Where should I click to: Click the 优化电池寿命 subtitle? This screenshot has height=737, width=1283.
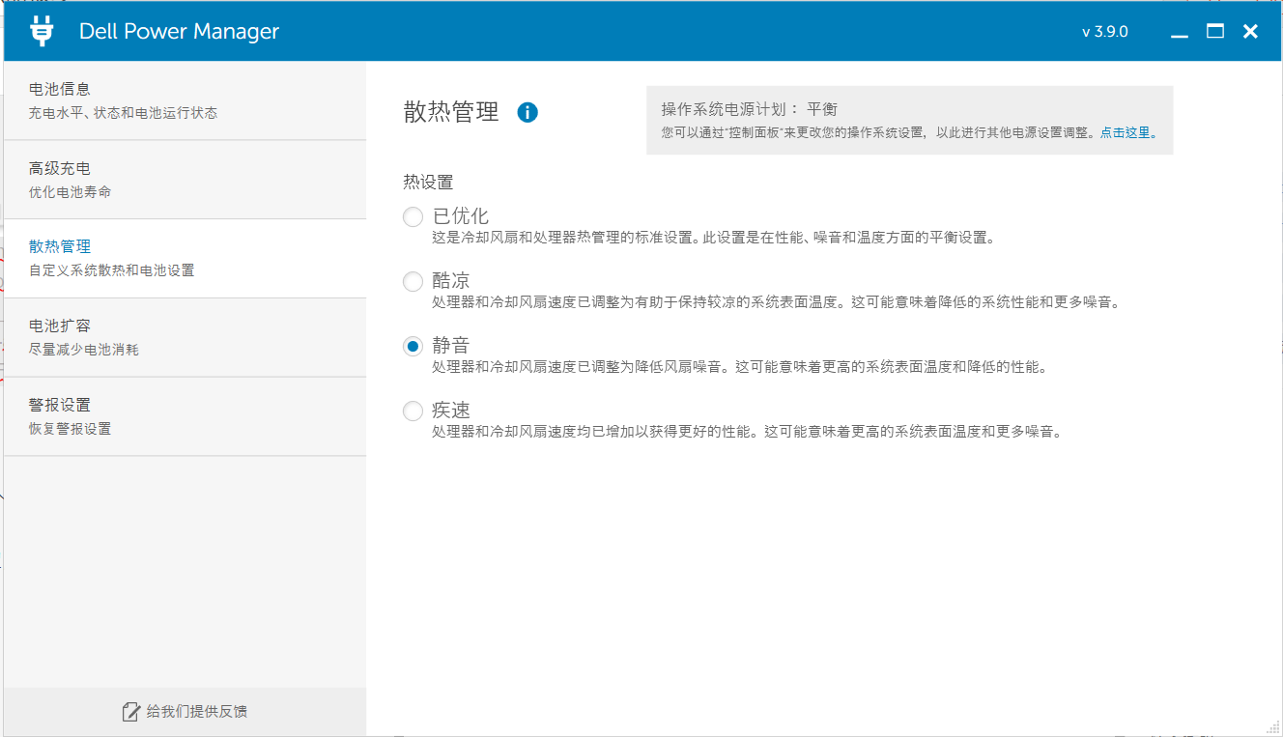pyautogui.click(x=71, y=192)
